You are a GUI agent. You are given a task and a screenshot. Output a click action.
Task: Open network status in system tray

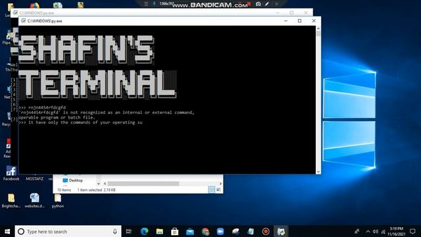(384, 232)
